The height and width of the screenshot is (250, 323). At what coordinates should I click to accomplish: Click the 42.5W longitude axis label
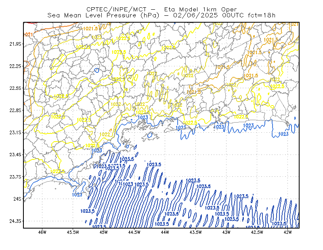(257, 232)
